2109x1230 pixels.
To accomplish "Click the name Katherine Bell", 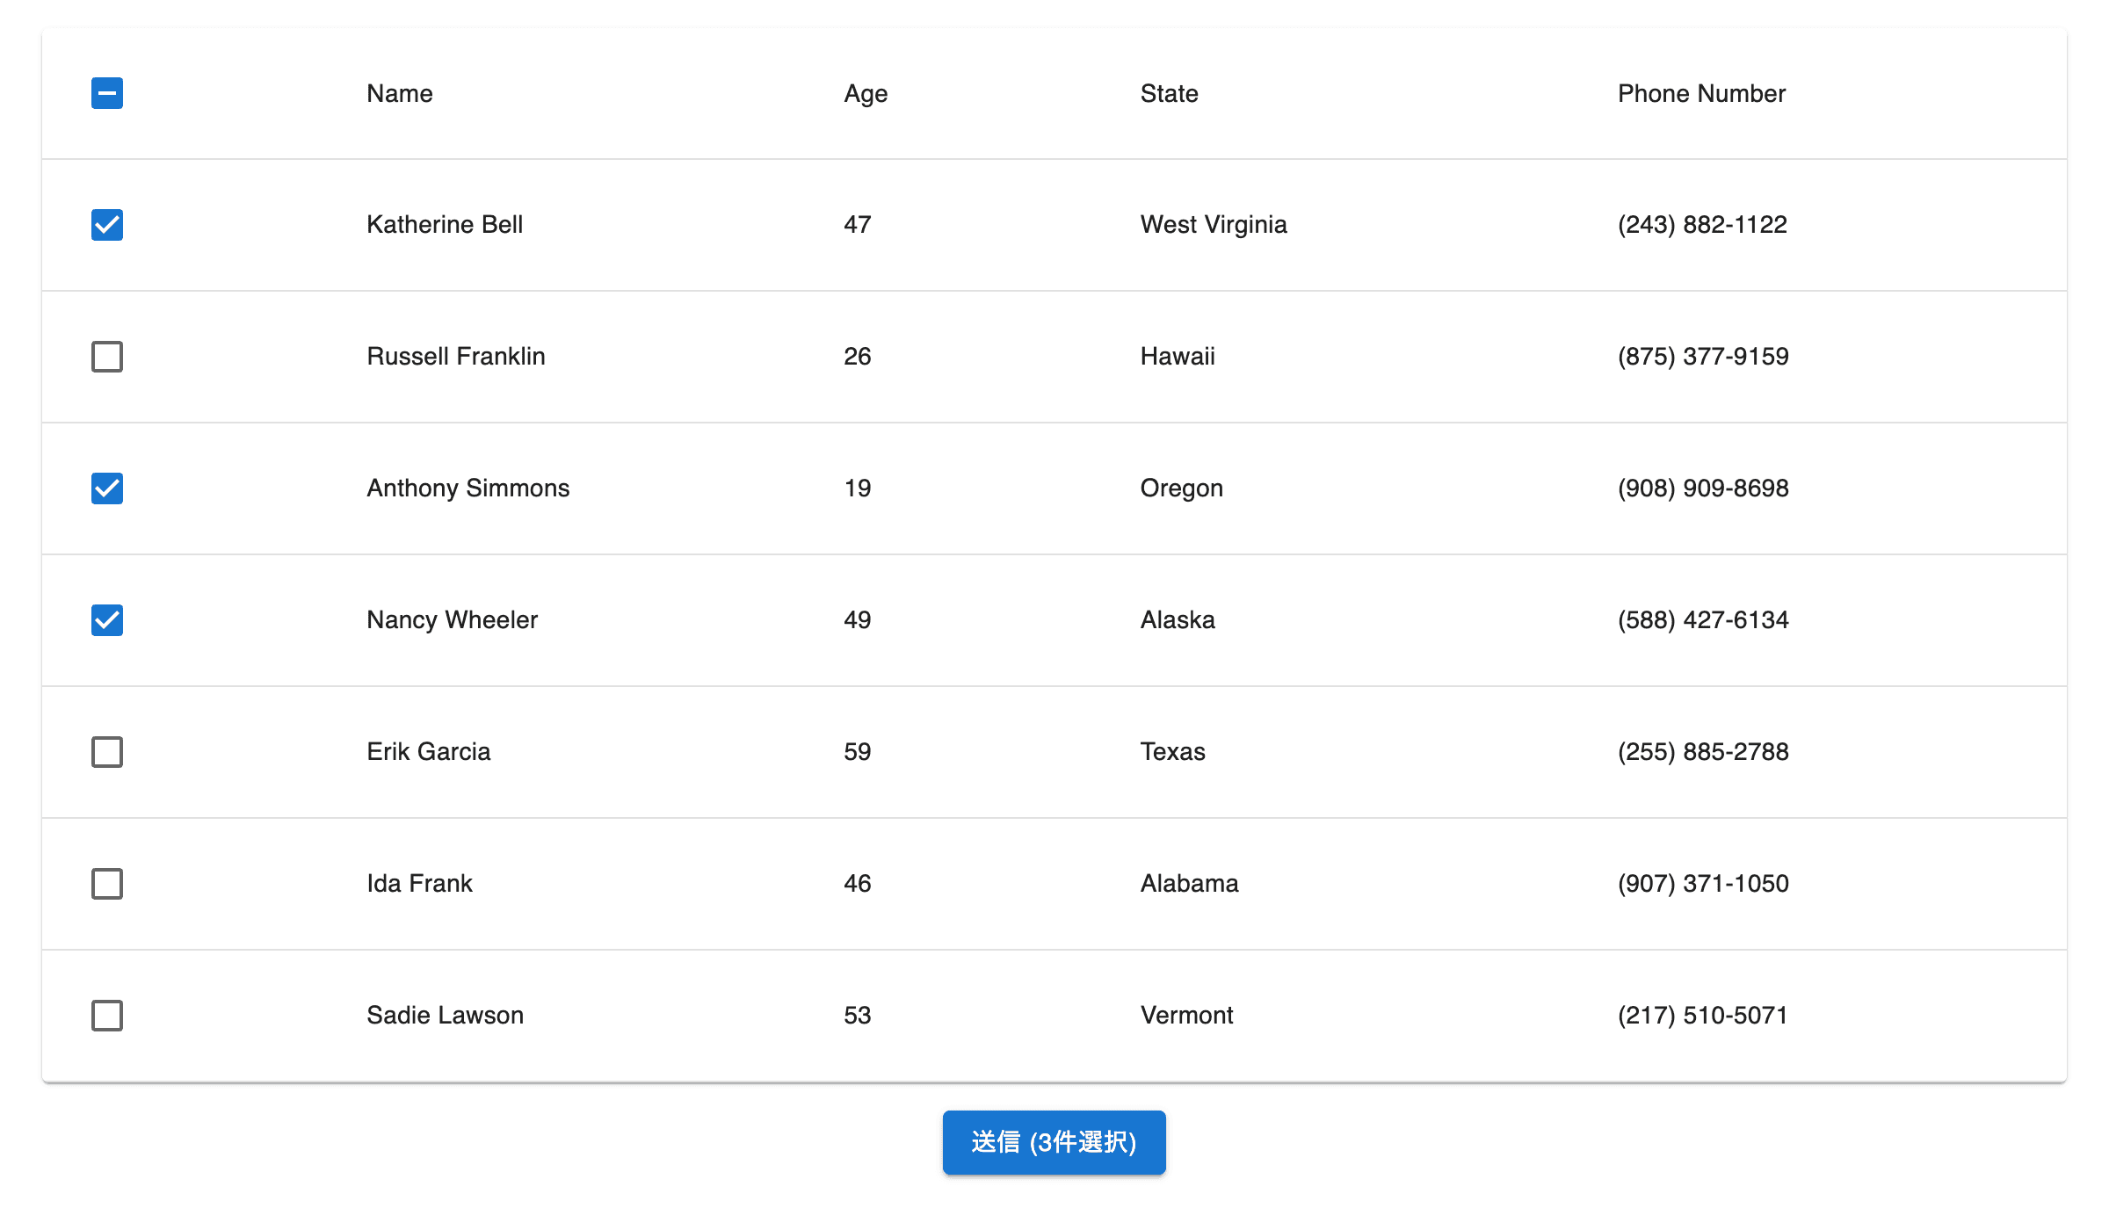I will click(x=445, y=225).
